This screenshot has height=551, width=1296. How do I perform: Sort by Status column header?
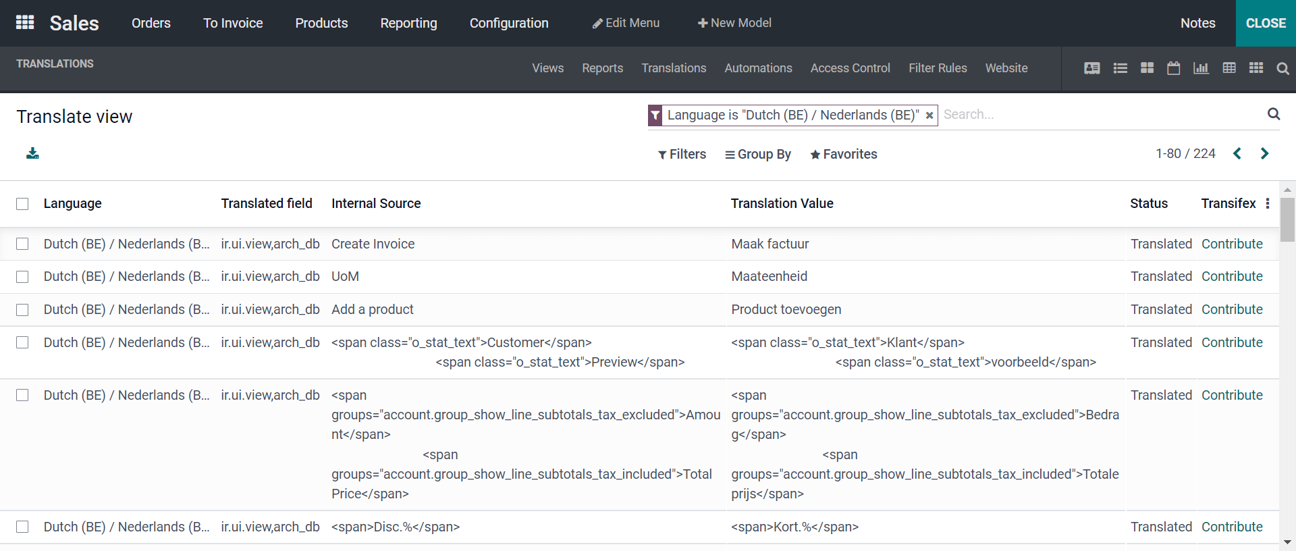click(x=1149, y=203)
